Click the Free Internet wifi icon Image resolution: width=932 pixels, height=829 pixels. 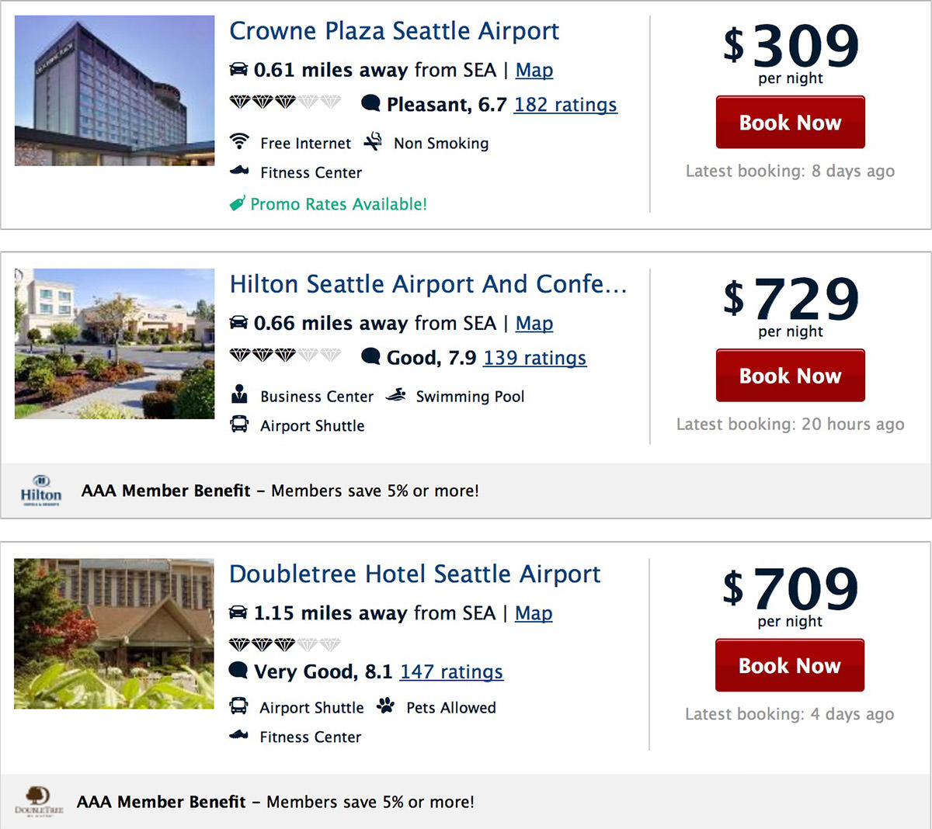pyautogui.click(x=239, y=141)
